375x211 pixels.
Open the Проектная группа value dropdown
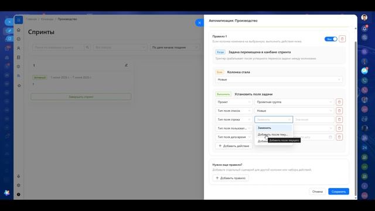coord(294,102)
